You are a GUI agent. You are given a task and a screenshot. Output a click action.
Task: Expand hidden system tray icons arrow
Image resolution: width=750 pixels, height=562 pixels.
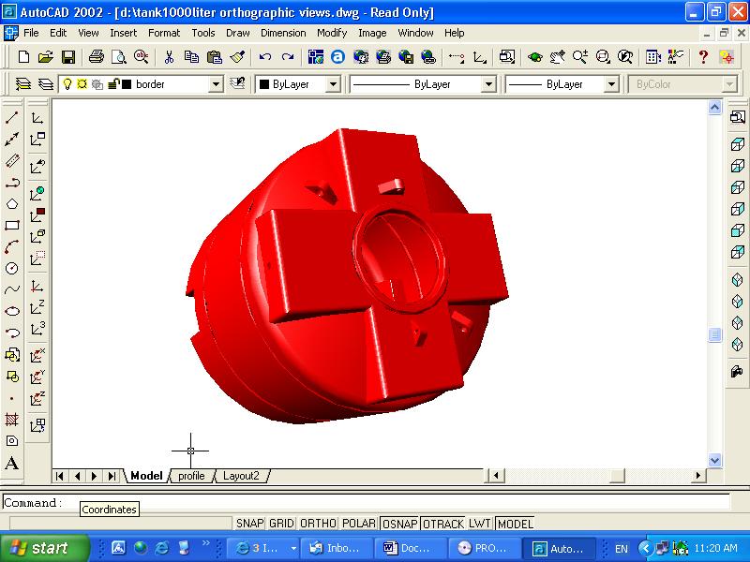[645, 548]
